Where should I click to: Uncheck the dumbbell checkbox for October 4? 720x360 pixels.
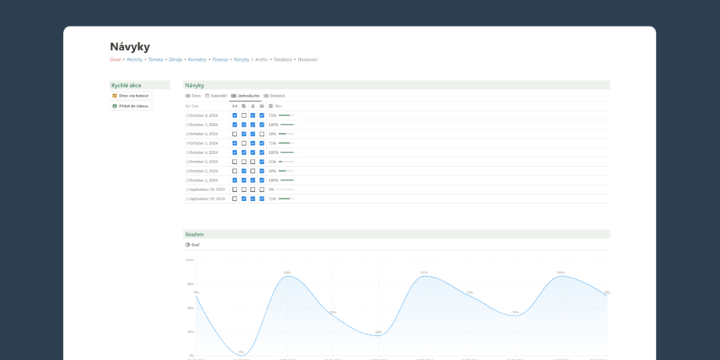(235, 152)
